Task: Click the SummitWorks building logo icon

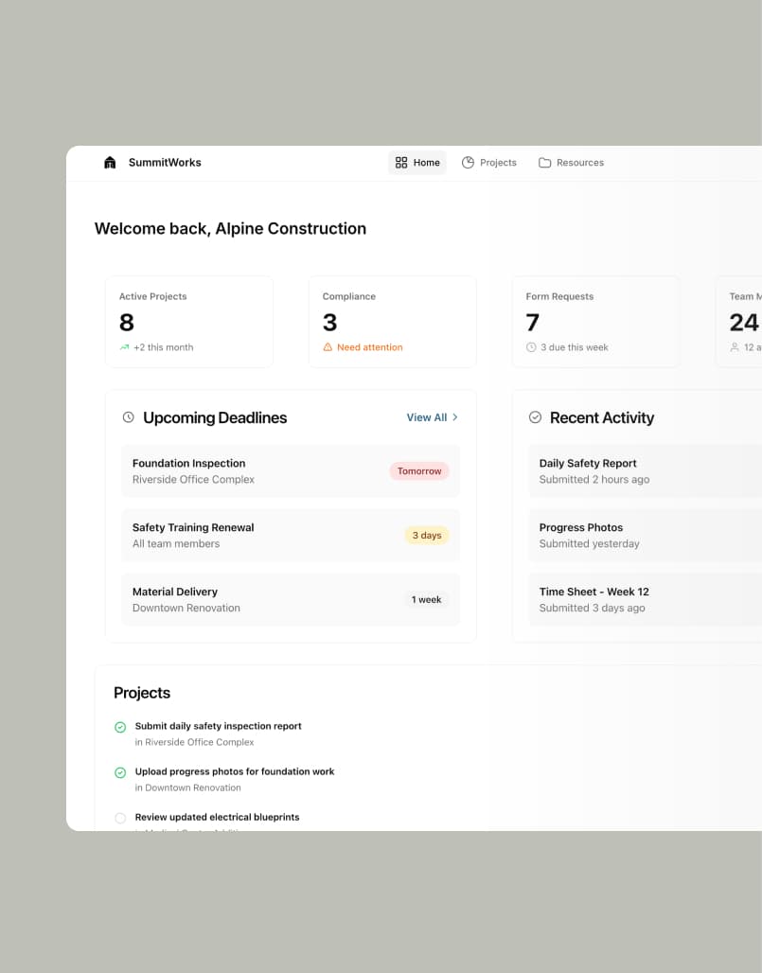Action: pos(110,163)
